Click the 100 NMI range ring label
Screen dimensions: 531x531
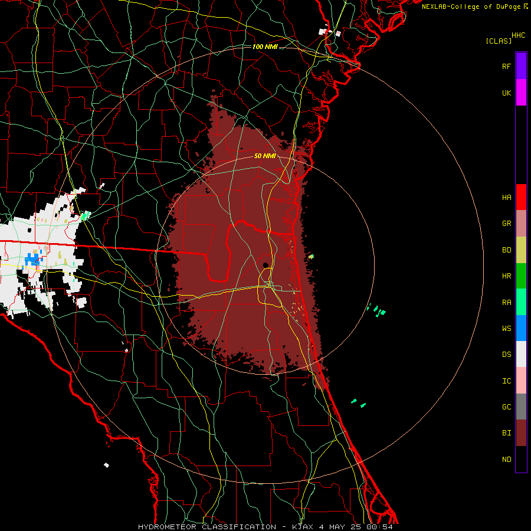(265, 47)
